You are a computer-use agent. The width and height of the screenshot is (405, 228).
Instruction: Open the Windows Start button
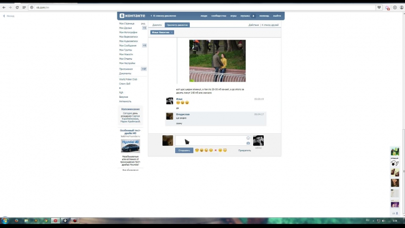click(5, 220)
